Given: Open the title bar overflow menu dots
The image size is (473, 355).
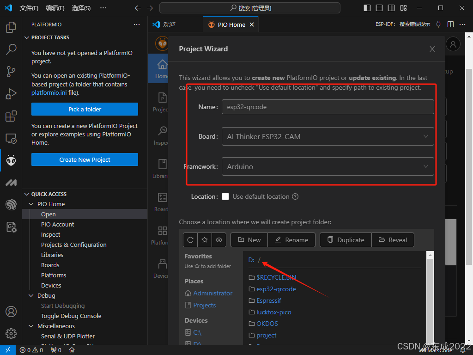Looking at the screenshot, I should (x=103, y=8).
